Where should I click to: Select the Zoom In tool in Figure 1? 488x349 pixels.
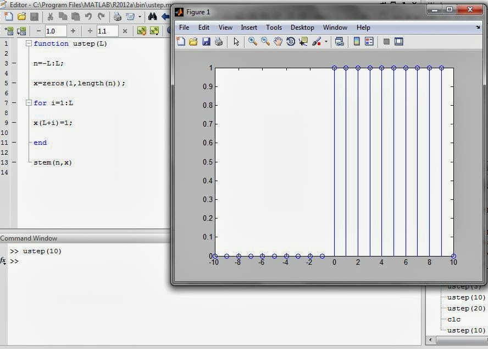[252, 41]
